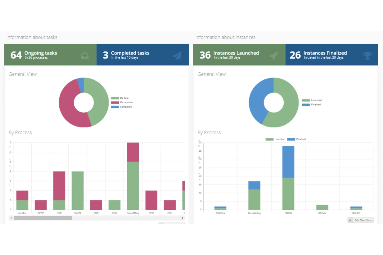
Task: Click the paper plane icon on Completed tasks
Action: click(177, 56)
